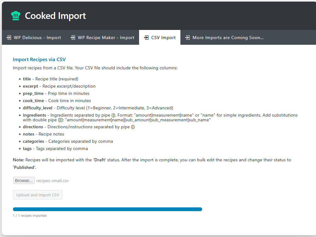
Task: Click the blue import progress bar
Action: click(x=107, y=209)
